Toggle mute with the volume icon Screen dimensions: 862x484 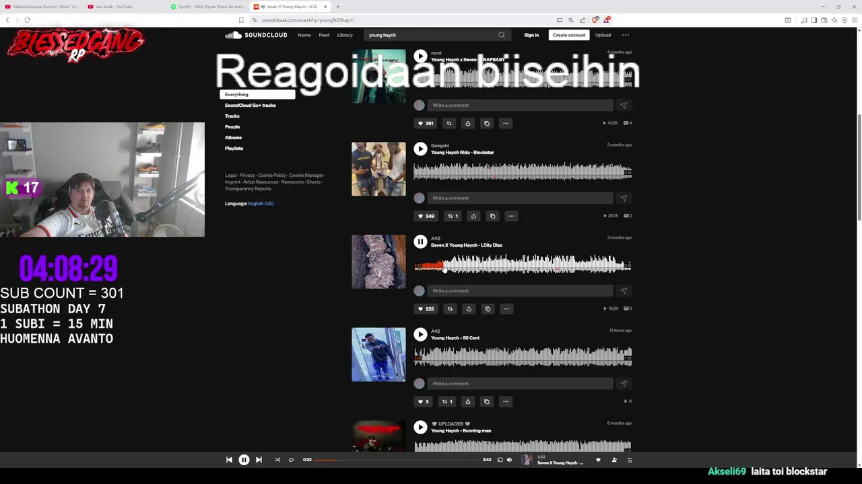click(509, 460)
